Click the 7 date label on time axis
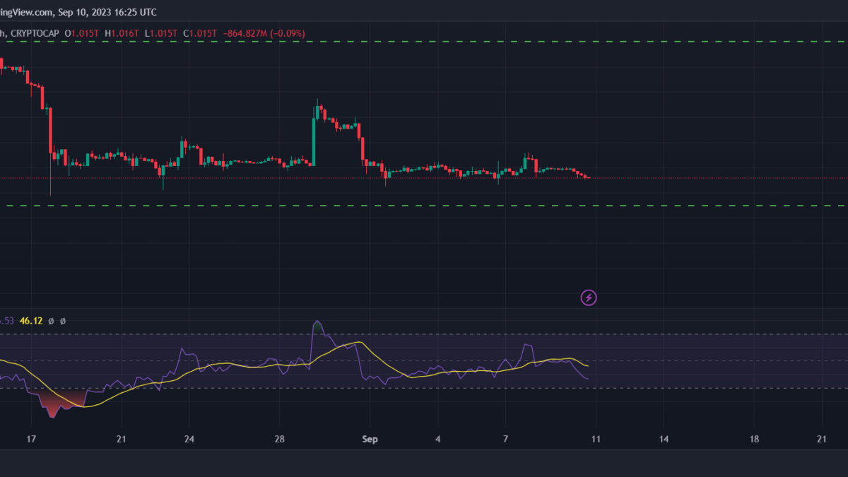Screen dimensions: 848x477 point(505,439)
